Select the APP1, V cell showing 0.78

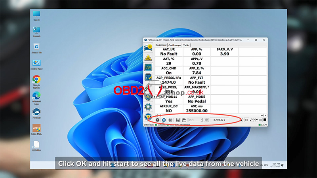(x=197, y=61)
